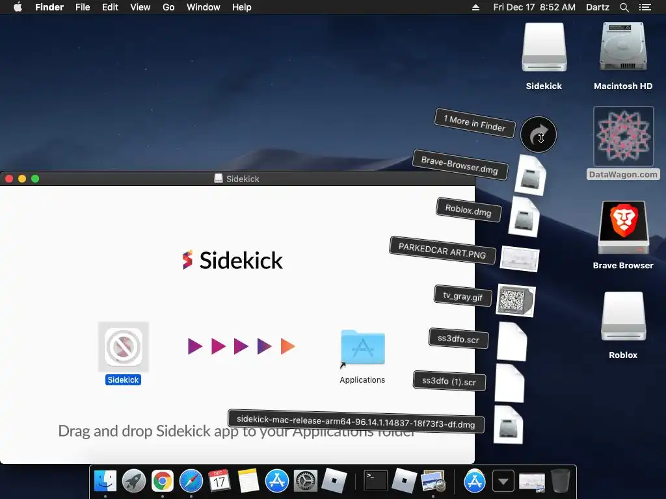
Task: Open System Preferences gear in the Dock
Action: click(x=306, y=481)
